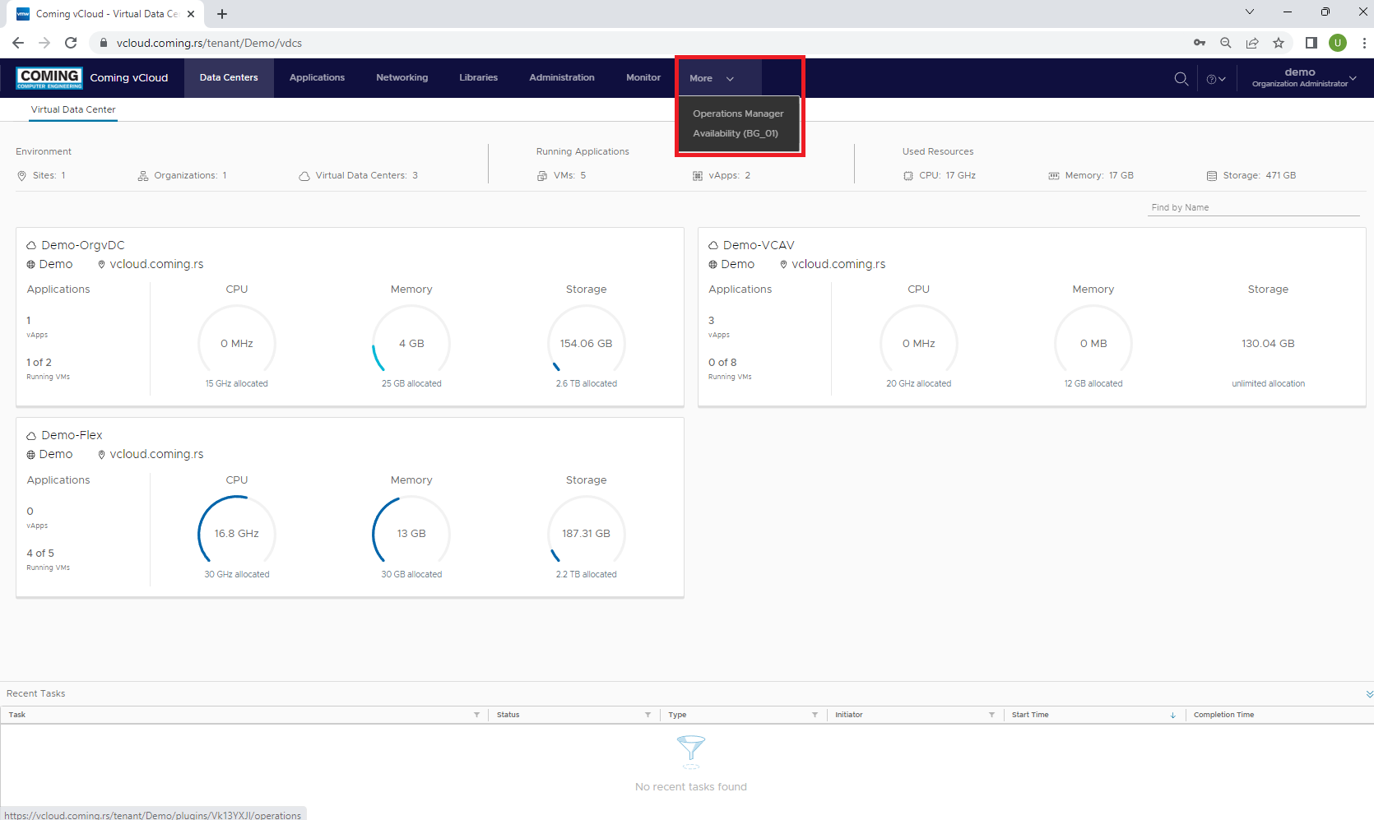Click the Start Time sort arrow
The width and height of the screenshot is (1374, 820).
tap(1172, 715)
